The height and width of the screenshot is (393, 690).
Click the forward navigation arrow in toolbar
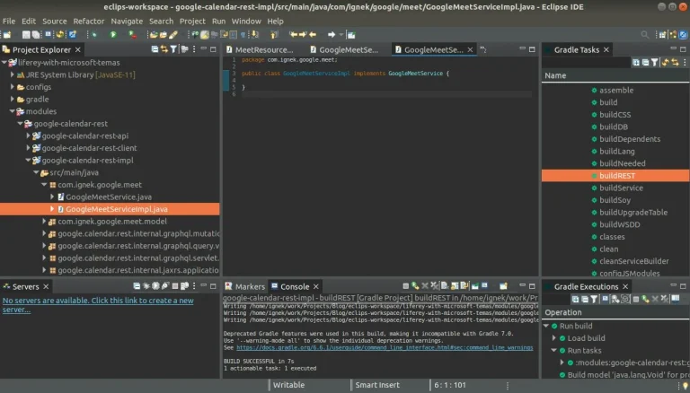(x=332, y=35)
